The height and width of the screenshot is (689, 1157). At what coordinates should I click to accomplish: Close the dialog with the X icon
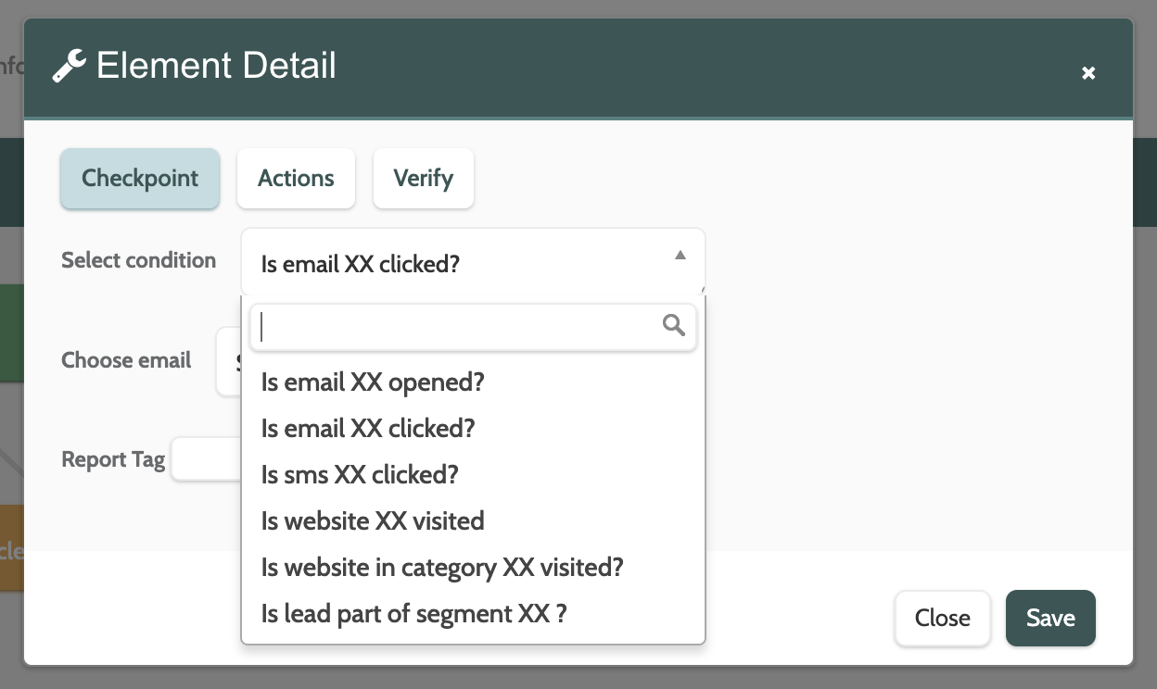[1088, 73]
